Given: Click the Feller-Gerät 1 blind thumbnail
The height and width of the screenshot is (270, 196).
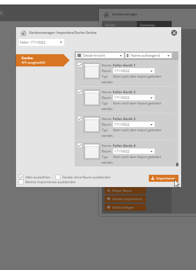Looking at the screenshot, I should point(92,71).
